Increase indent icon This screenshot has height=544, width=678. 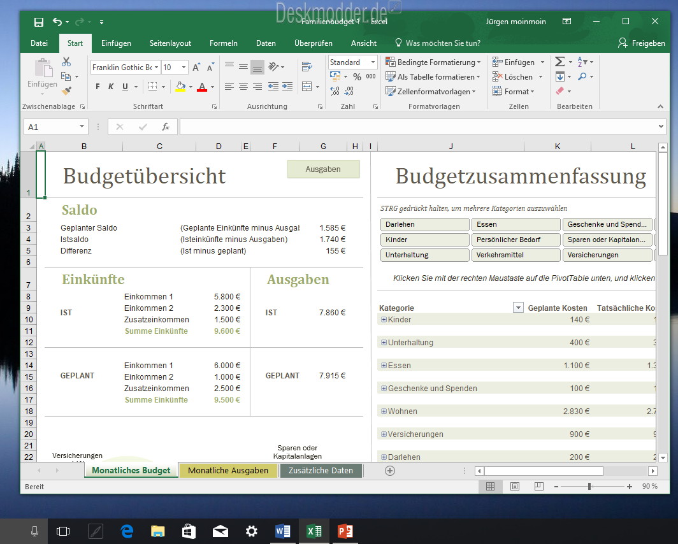click(287, 87)
